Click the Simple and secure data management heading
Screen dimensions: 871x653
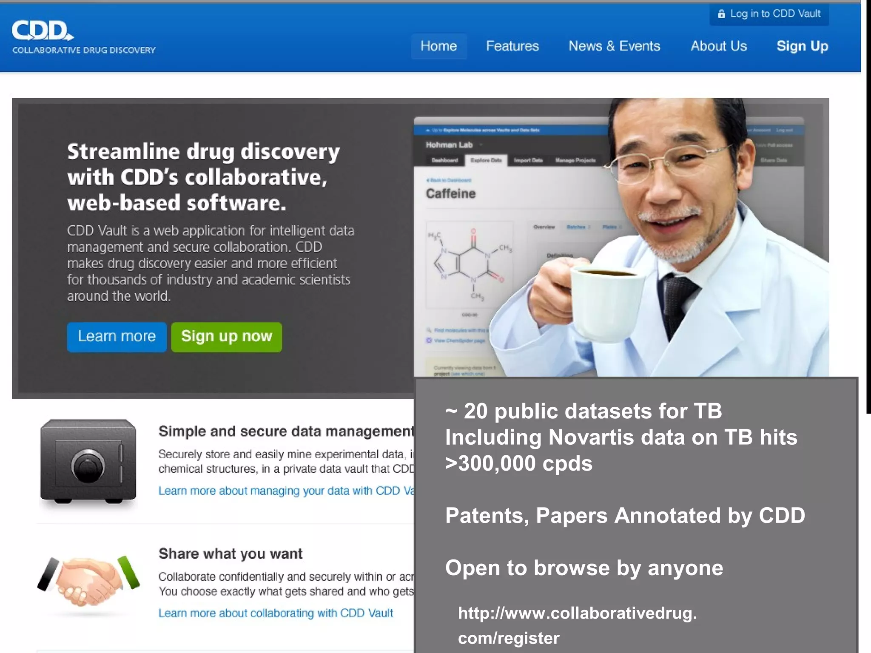click(286, 431)
